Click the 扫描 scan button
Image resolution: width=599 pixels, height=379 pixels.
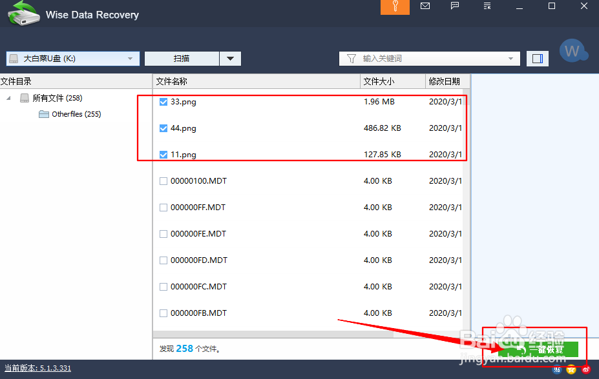point(182,59)
